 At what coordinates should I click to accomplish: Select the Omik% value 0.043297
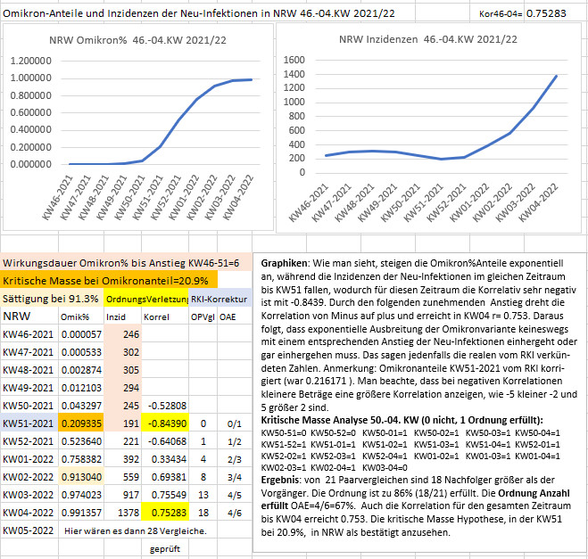(81, 406)
